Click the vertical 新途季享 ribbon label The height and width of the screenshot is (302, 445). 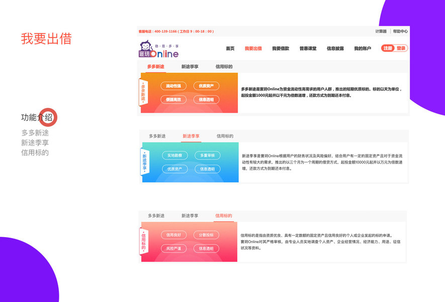(x=144, y=162)
